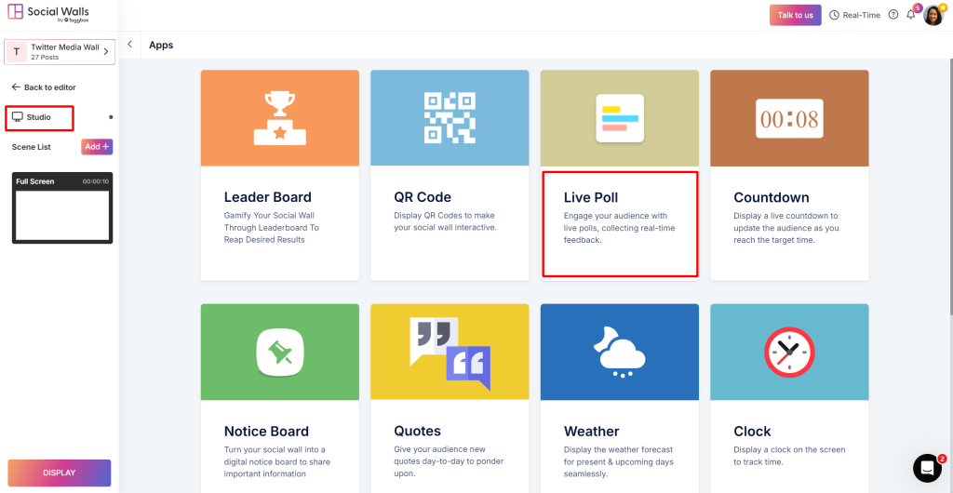Open the chat support bubble
The height and width of the screenshot is (493, 953).
pyautogui.click(x=927, y=467)
